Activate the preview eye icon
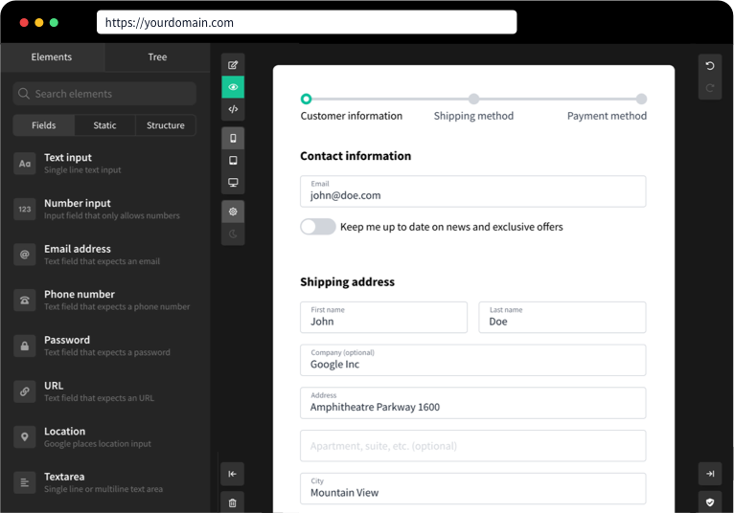 click(233, 87)
